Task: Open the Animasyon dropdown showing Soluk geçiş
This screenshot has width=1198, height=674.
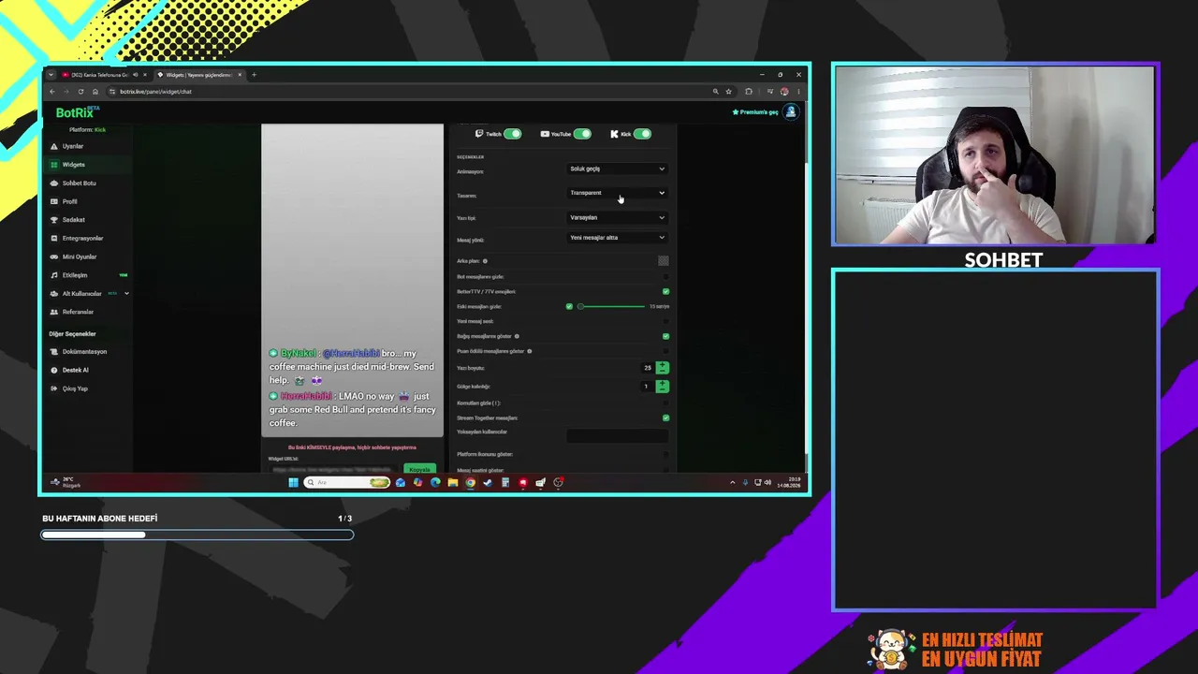Action: (x=618, y=169)
